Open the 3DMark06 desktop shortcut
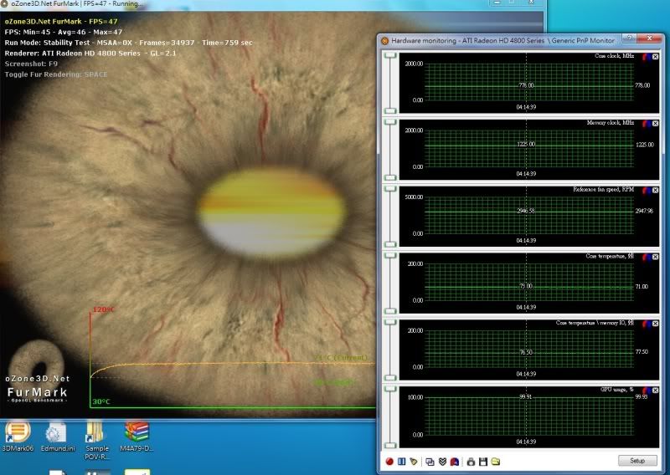Image resolution: width=670 pixels, height=475 pixels. 18,437
